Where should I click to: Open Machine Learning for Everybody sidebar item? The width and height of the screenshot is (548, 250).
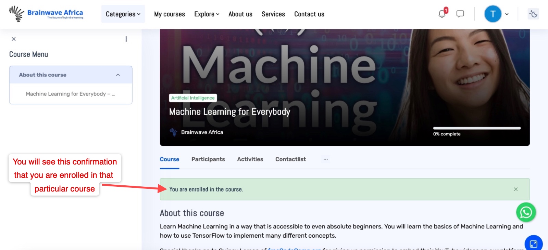(70, 94)
